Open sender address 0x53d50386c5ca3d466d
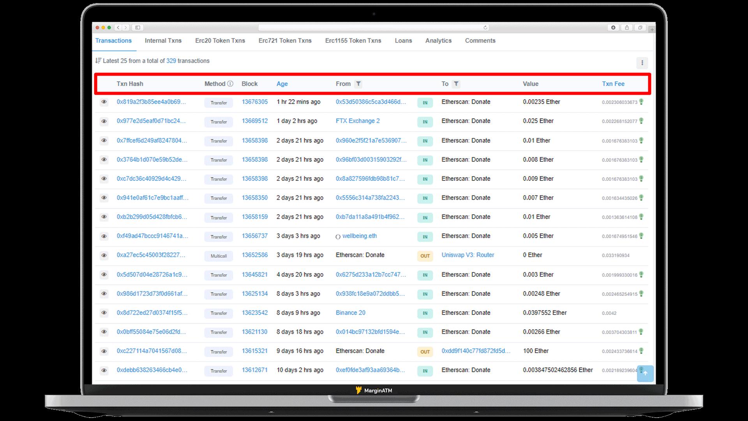This screenshot has width=748, height=421. (x=371, y=102)
